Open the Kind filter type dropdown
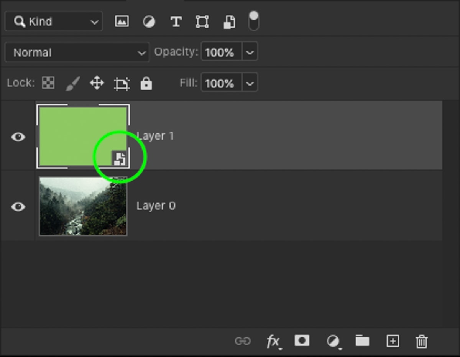The height and width of the screenshot is (357, 460). 54,21
